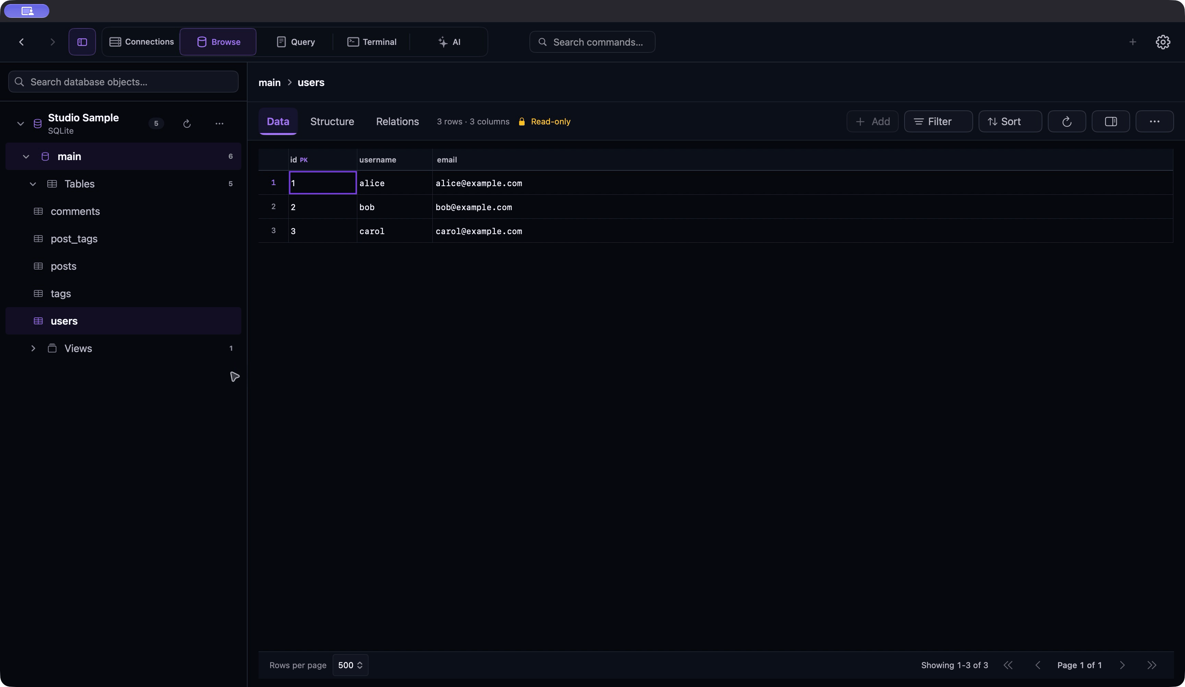The width and height of the screenshot is (1185, 687).
Task: Focus the Search commands field
Action: pyautogui.click(x=592, y=42)
